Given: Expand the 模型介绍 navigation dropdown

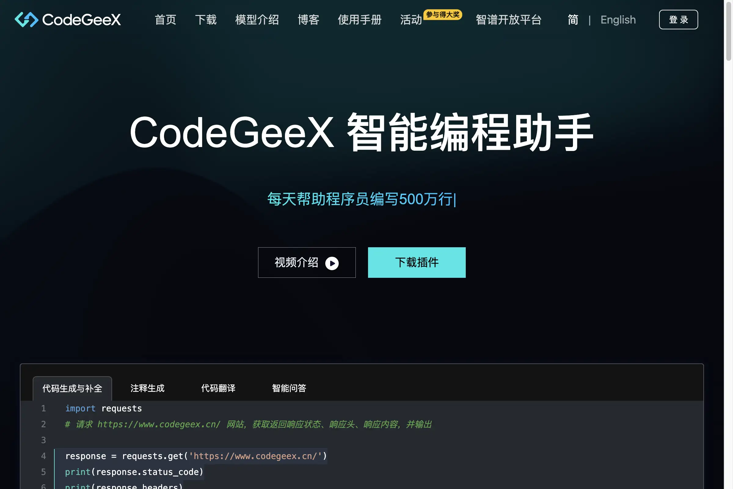Looking at the screenshot, I should (x=257, y=19).
